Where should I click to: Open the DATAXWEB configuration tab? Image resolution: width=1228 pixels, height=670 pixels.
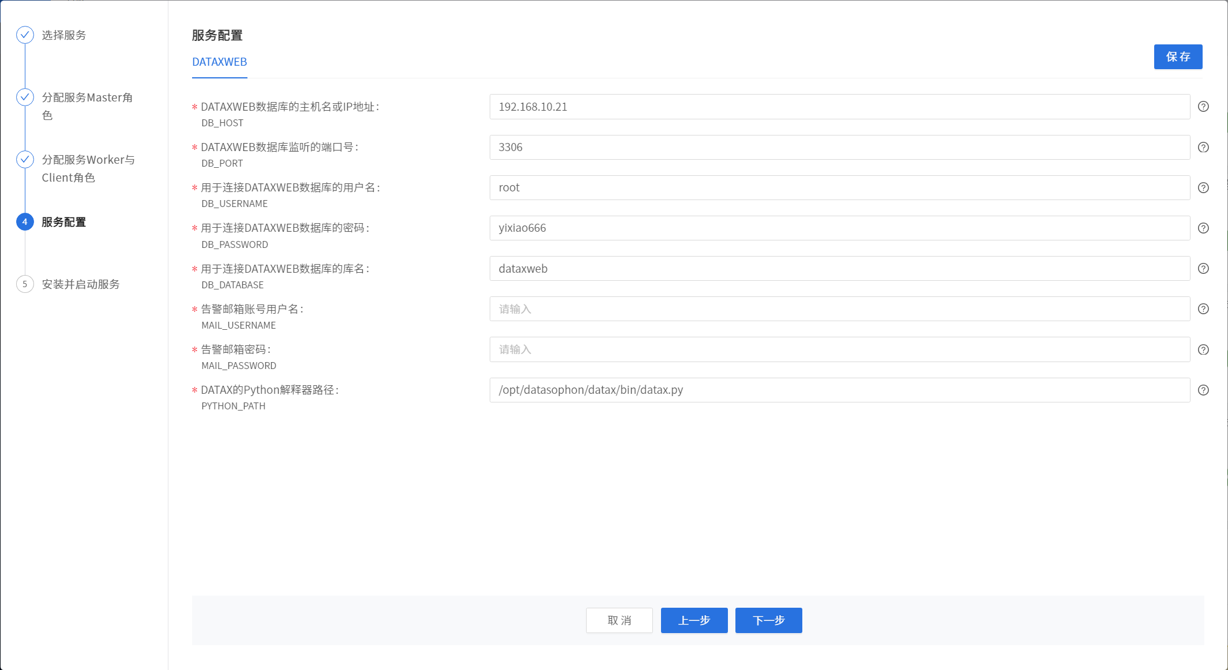point(219,62)
